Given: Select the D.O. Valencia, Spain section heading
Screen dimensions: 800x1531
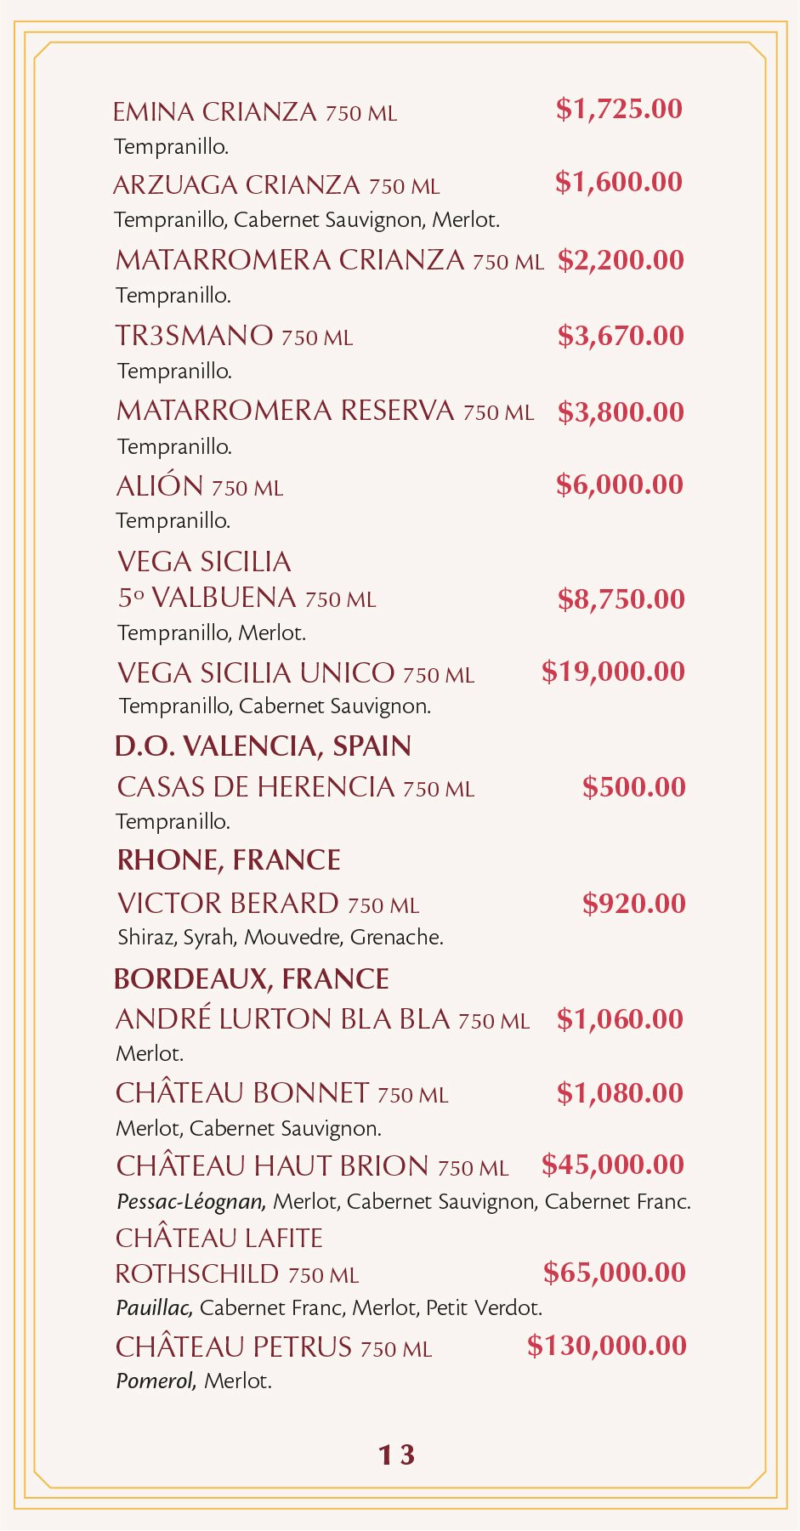Looking at the screenshot, I should point(263,746).
